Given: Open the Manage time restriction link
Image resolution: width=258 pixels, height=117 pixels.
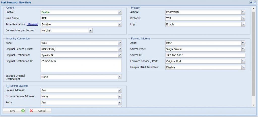Looking at the screenshot, I should pyautogui.click(x=32, y=24).
